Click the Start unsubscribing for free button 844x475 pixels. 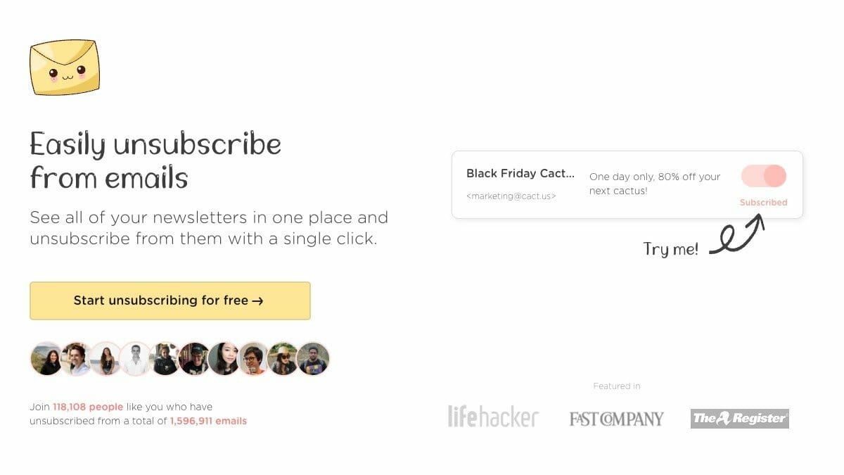[170, 300]
